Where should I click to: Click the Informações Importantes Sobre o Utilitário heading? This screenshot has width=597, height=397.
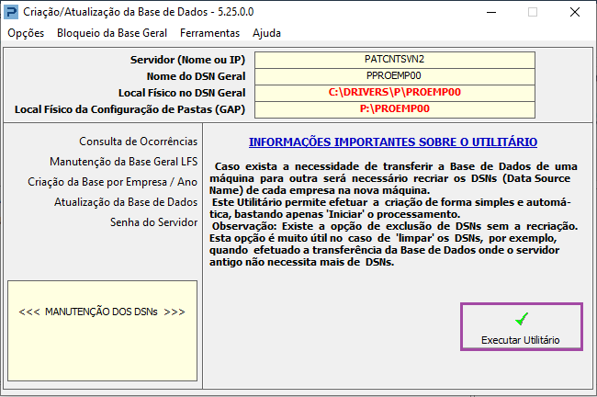pos(393,142)
